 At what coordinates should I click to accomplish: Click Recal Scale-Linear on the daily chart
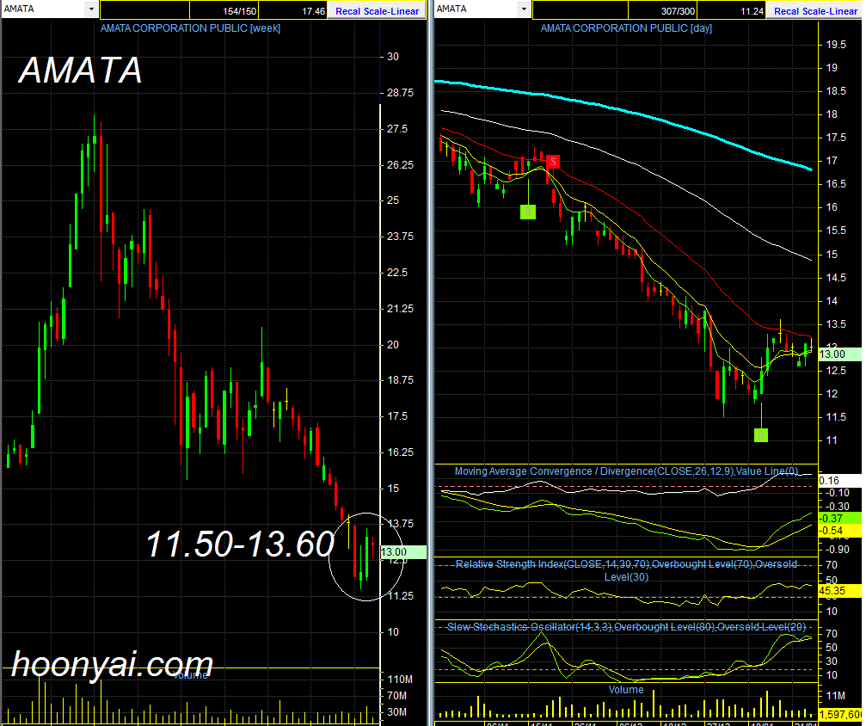click(815, 10)
